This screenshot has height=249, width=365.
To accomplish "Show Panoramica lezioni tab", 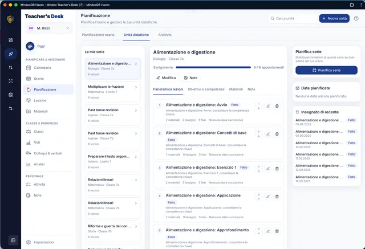I will tap(168, 89).
